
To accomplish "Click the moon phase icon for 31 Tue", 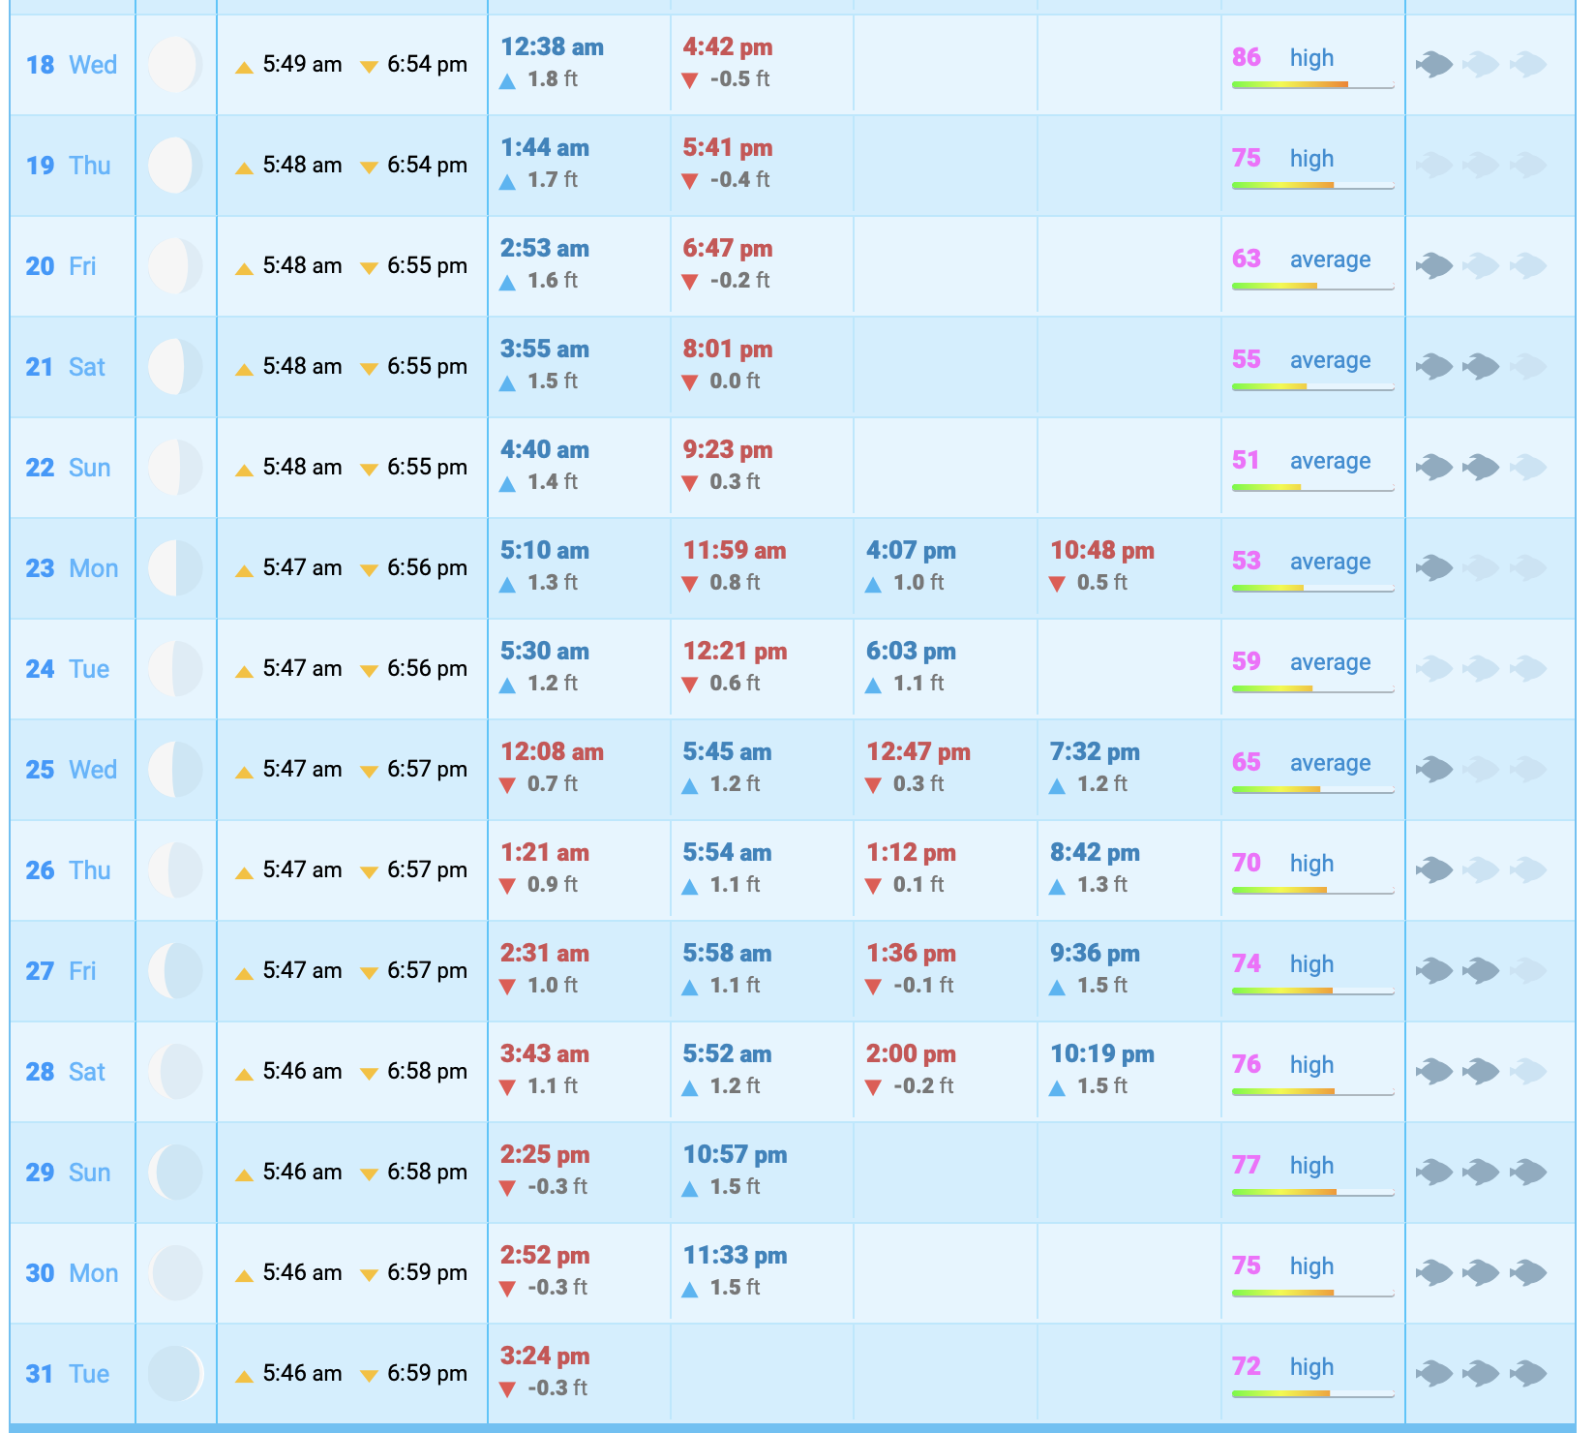I will coord(175,1374).
